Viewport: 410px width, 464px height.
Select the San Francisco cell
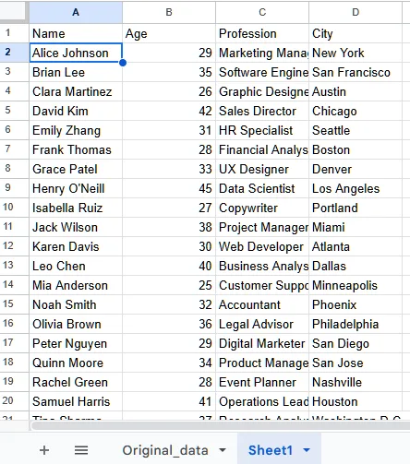(356, 72)
